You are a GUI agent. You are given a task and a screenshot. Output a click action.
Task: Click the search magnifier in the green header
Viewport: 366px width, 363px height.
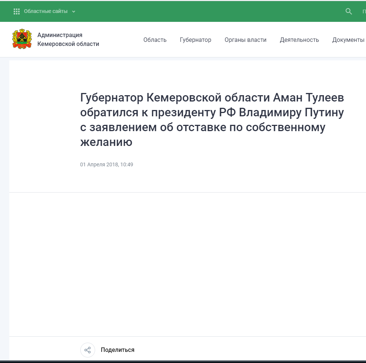348,11
